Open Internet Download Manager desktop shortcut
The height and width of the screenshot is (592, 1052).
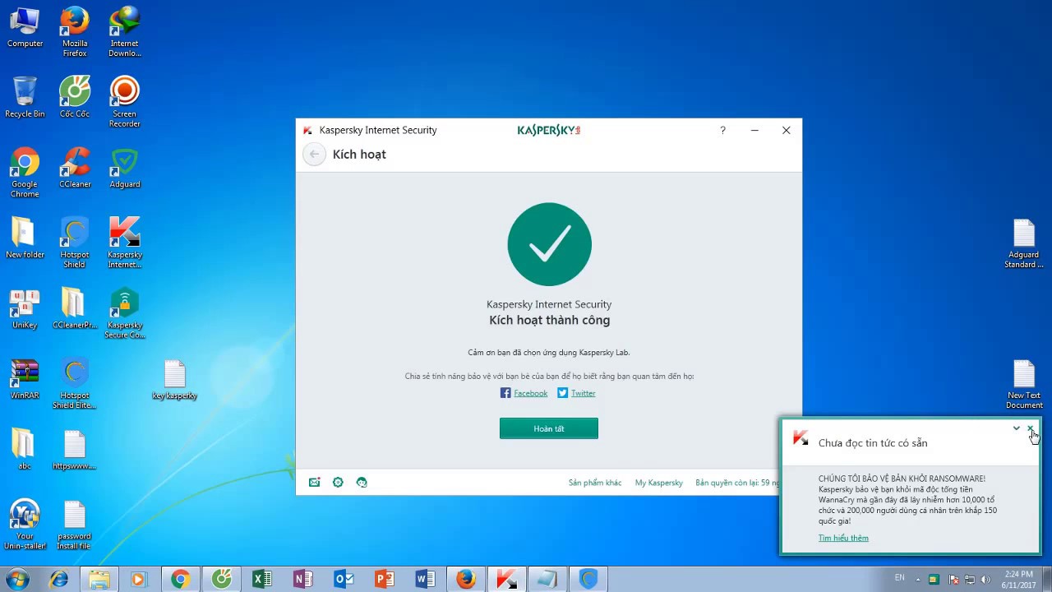point(125,33)
